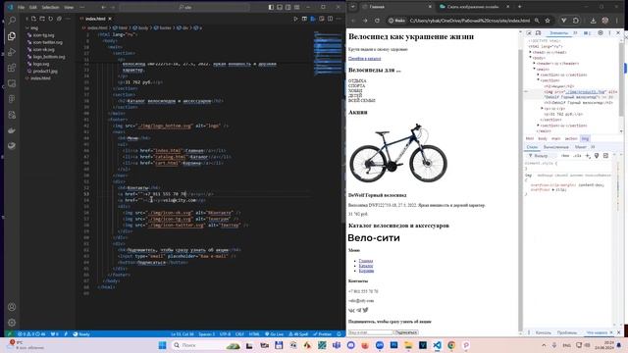The height and width of the screenshot is (353, 628).
Task: Select index.html editor tab
Action: point(95,19)
